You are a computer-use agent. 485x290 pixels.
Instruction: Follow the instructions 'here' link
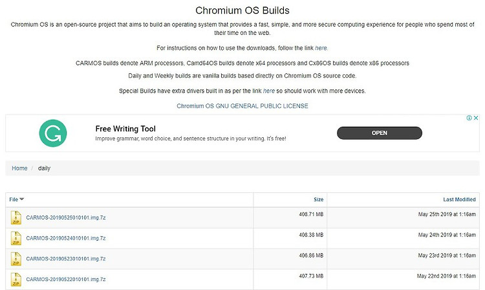[321, 48]
